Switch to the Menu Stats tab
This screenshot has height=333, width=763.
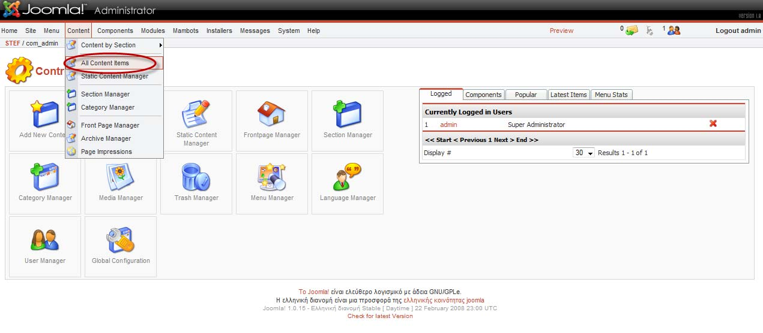611,95
